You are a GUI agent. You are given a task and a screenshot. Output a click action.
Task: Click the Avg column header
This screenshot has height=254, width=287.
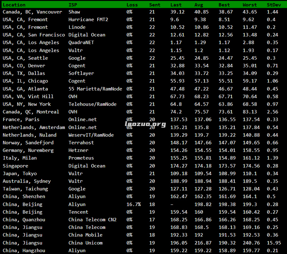click(199, 5)
